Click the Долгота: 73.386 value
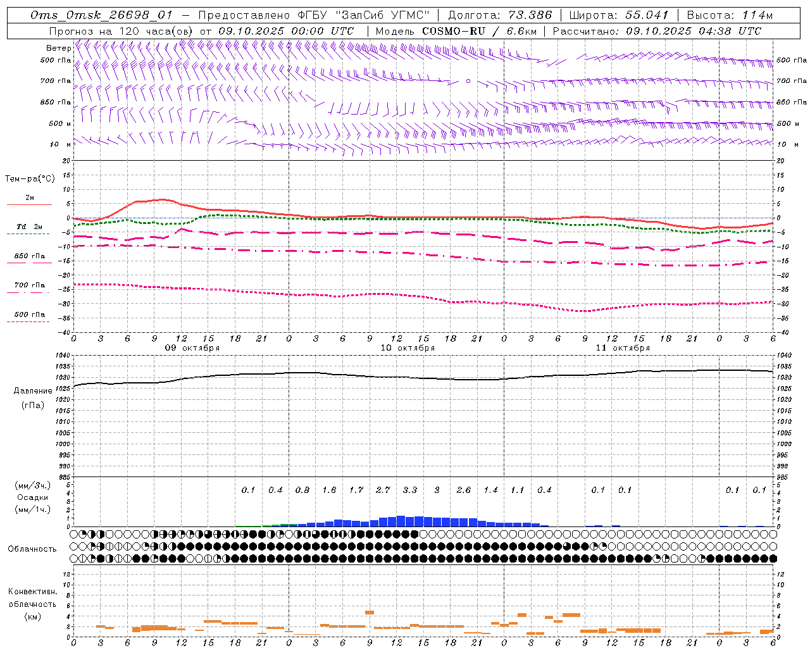The width and height of the screenshot is (810, 648). (x=500, y=15)
